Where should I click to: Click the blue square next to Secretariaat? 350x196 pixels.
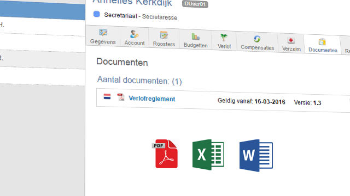pos(97,14)
